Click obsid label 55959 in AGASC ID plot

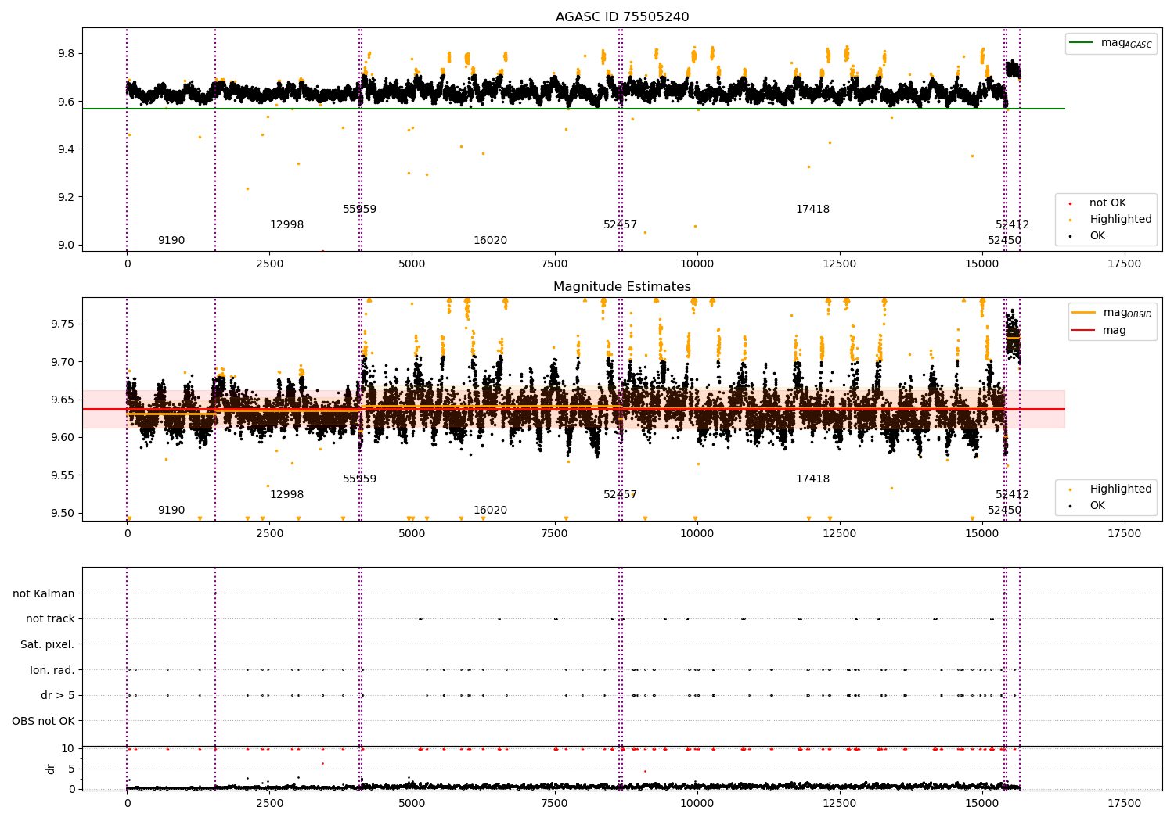pos(359,210)
